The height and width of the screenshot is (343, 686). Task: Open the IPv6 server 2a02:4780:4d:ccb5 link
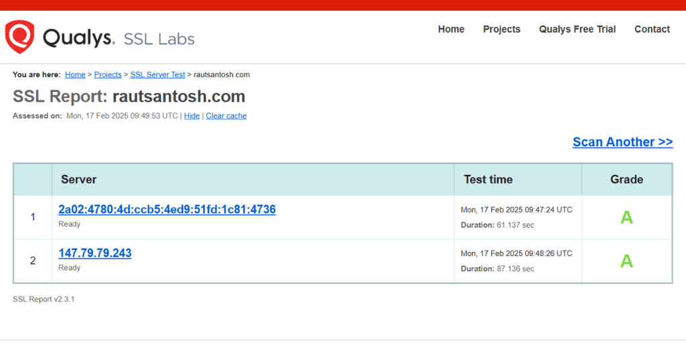click(167, 210)
